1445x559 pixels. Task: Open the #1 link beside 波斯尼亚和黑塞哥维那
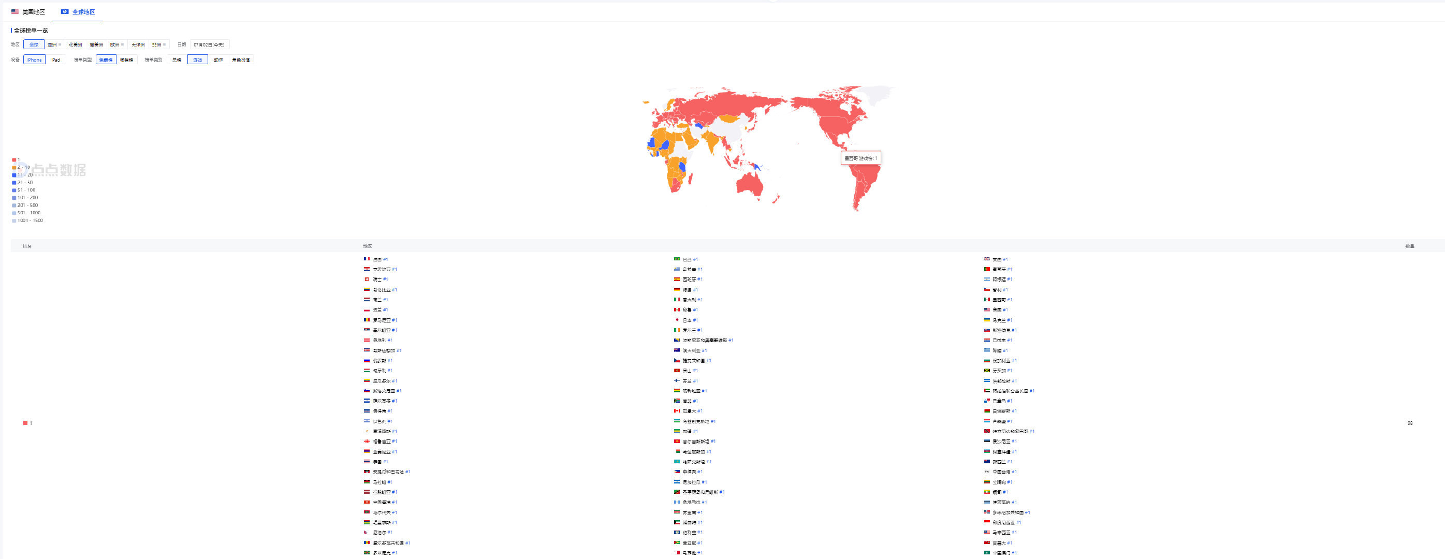click(731, 341)
